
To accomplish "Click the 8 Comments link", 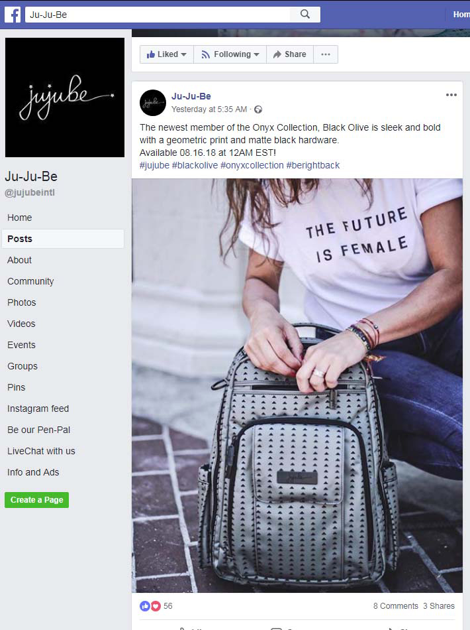I will [x=395, y=606].
